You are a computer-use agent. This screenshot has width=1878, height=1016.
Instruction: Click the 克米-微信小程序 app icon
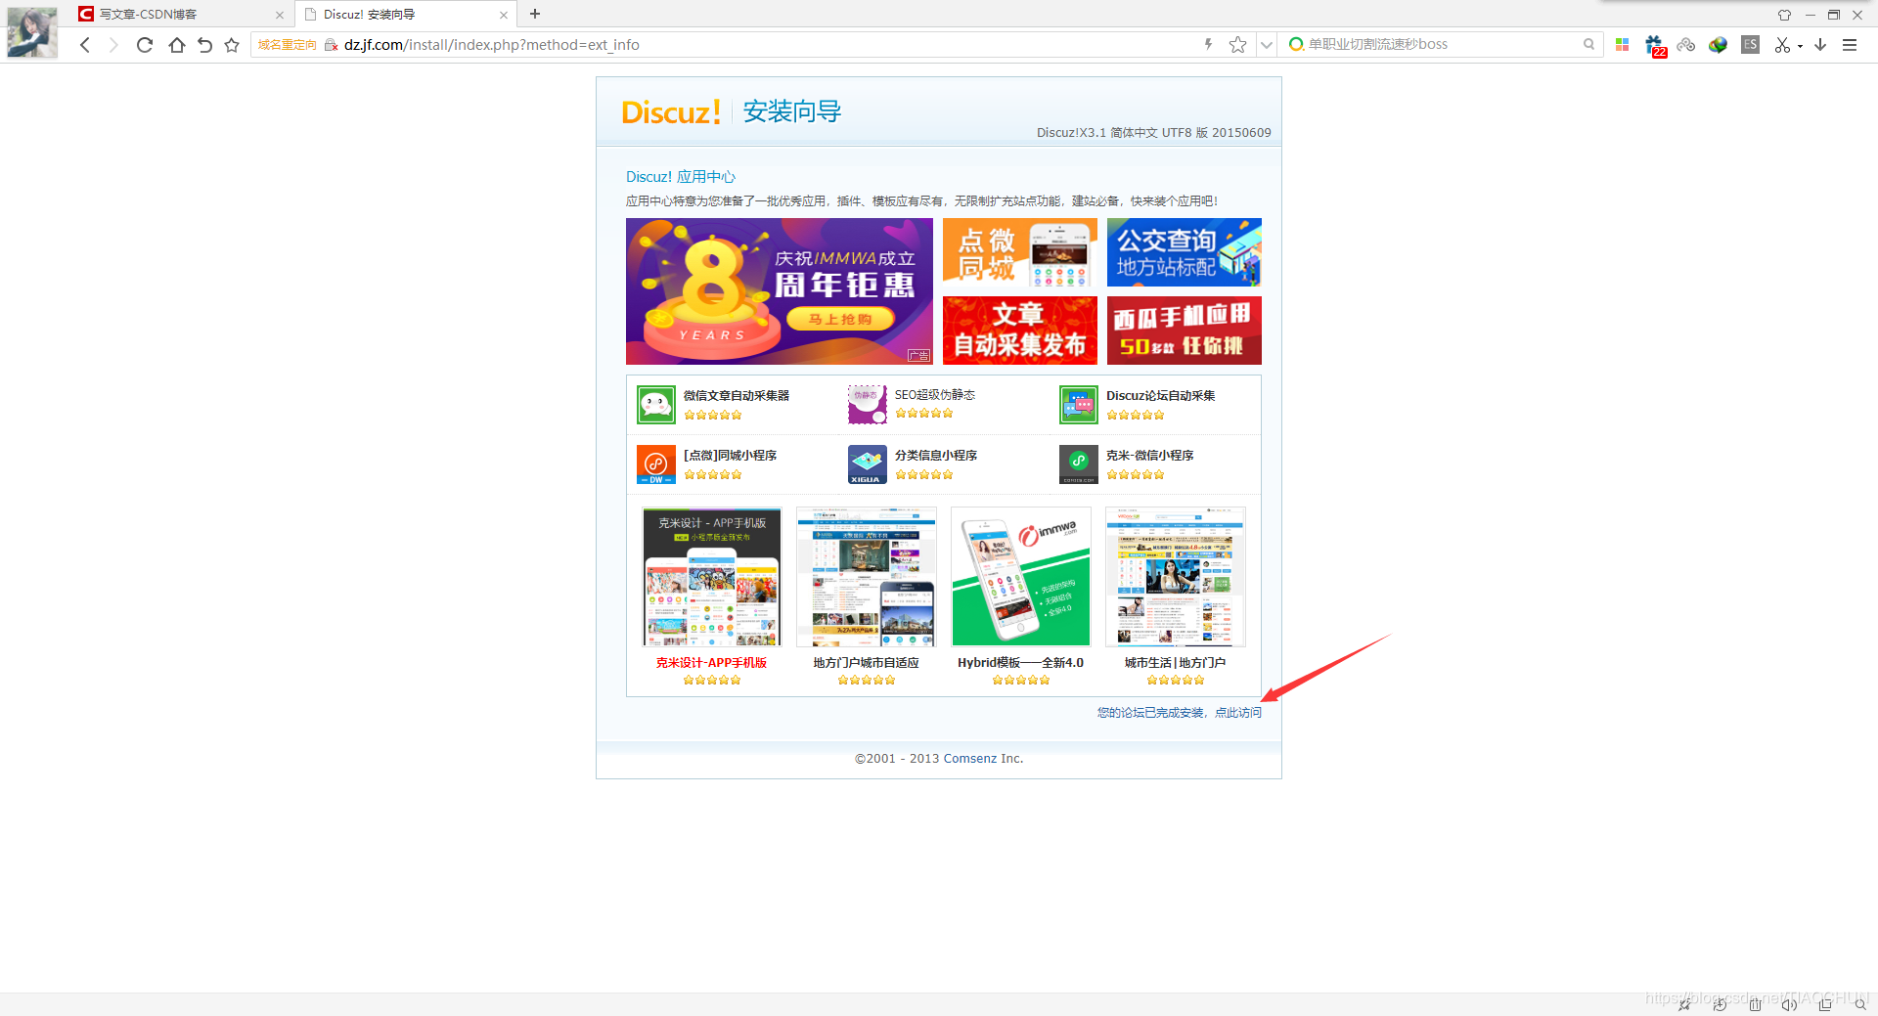(1079, 464)
